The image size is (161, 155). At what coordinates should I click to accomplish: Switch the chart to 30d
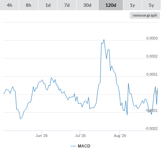(87, 5)
